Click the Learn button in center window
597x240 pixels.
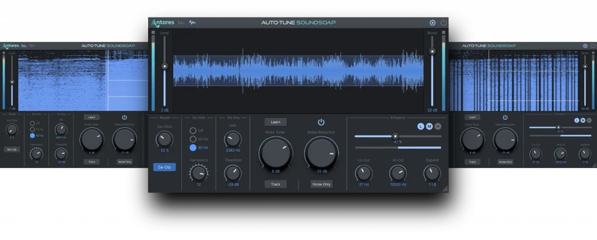point(276,122)
